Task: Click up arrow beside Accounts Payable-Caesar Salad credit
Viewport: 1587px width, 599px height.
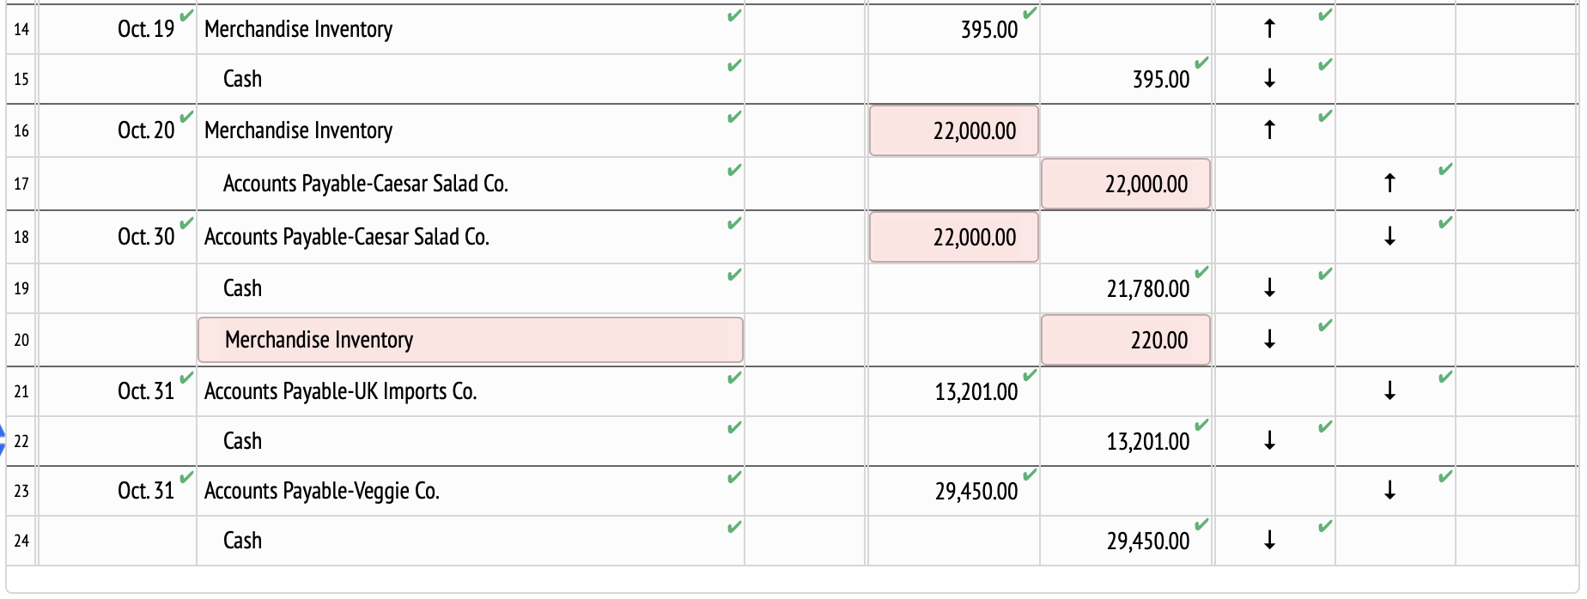Action: [1391, 184]
